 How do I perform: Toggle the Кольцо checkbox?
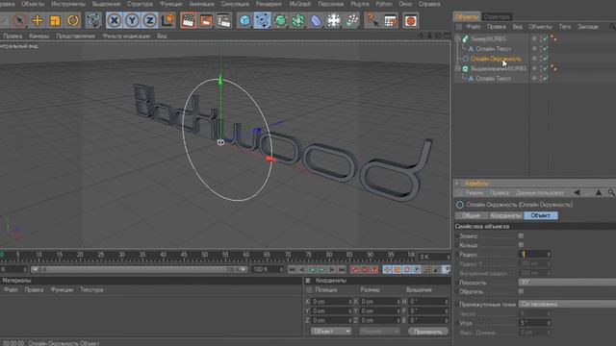click(521, 245)
